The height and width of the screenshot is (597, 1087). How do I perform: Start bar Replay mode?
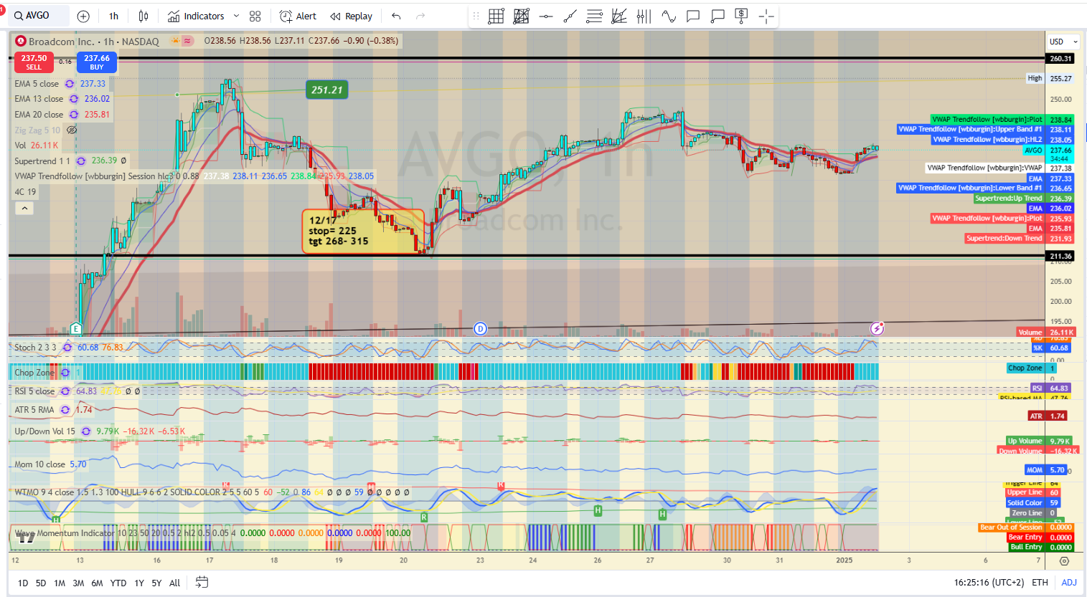tap(351, 16)
